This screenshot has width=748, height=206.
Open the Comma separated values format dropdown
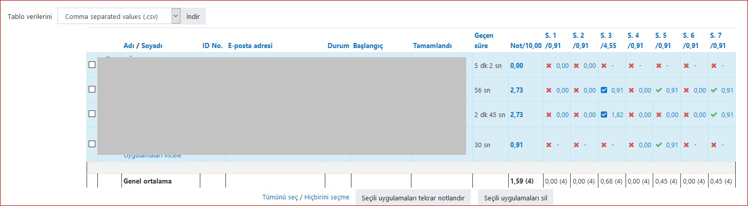pos(119,16)
